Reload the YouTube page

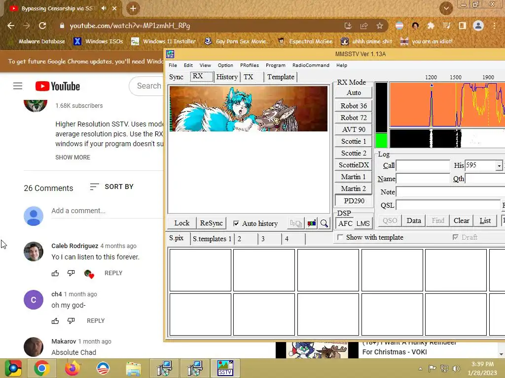[x=42, y=26]
